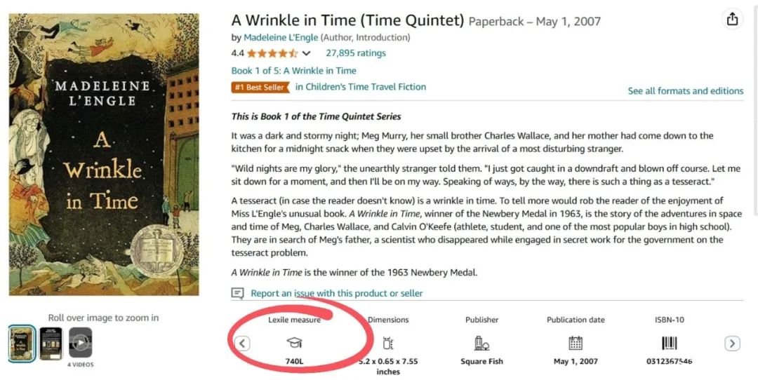Click the share icon at top right
Screen dimensions: 758x380
(x=732, y=20)
